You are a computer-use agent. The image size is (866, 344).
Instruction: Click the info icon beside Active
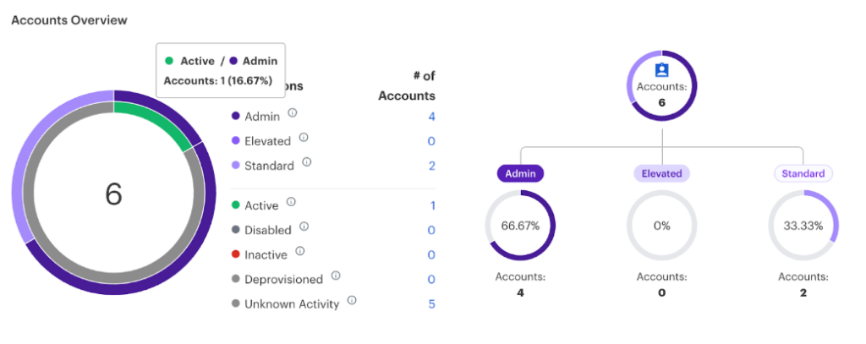click(291, 201)
